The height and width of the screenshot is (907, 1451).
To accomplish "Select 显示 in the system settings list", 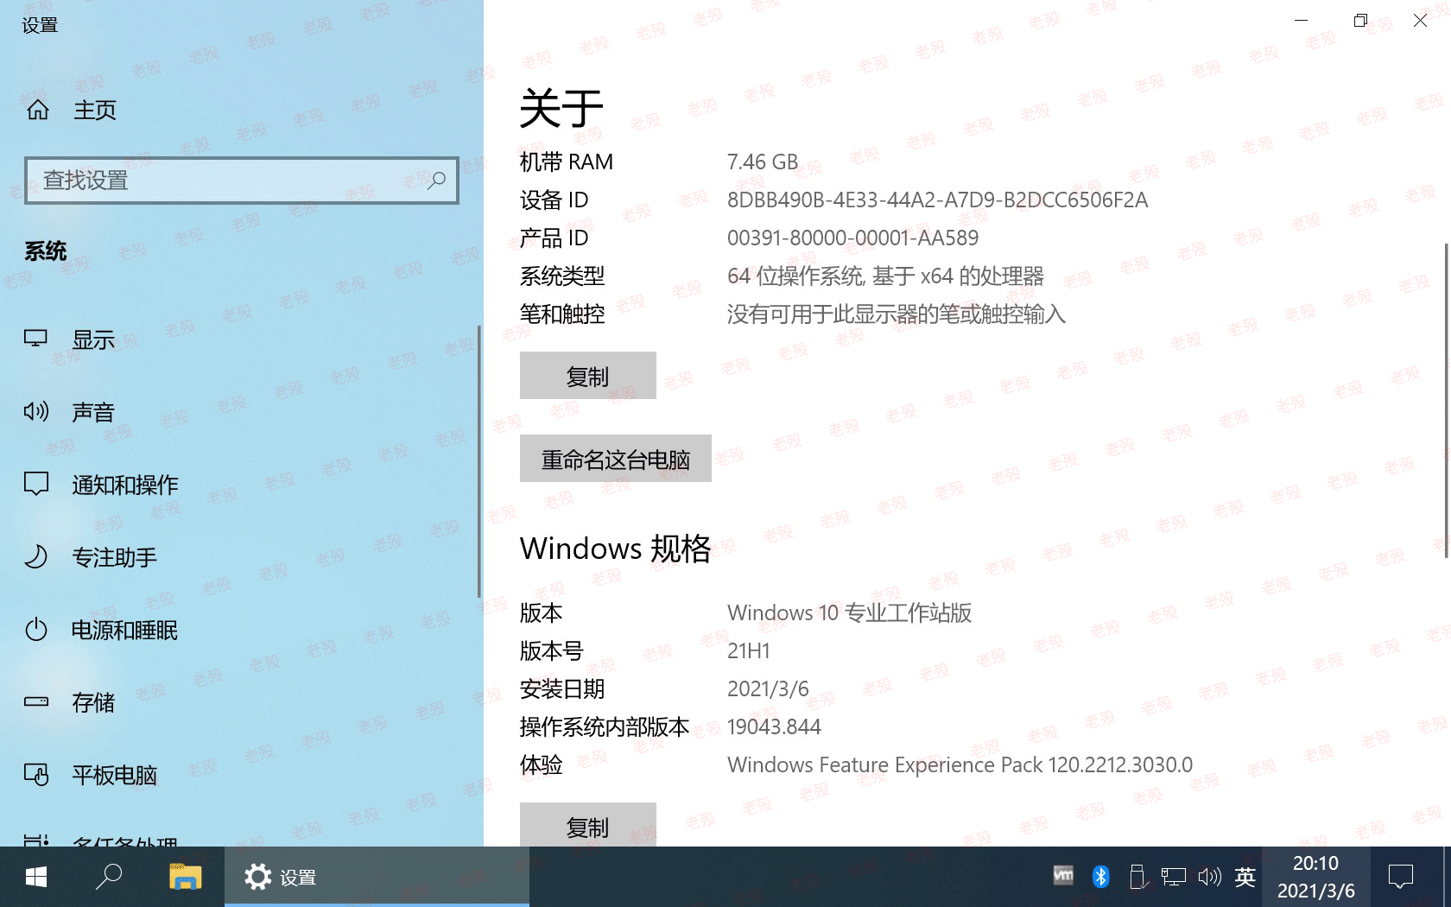I will click(93, 339).
